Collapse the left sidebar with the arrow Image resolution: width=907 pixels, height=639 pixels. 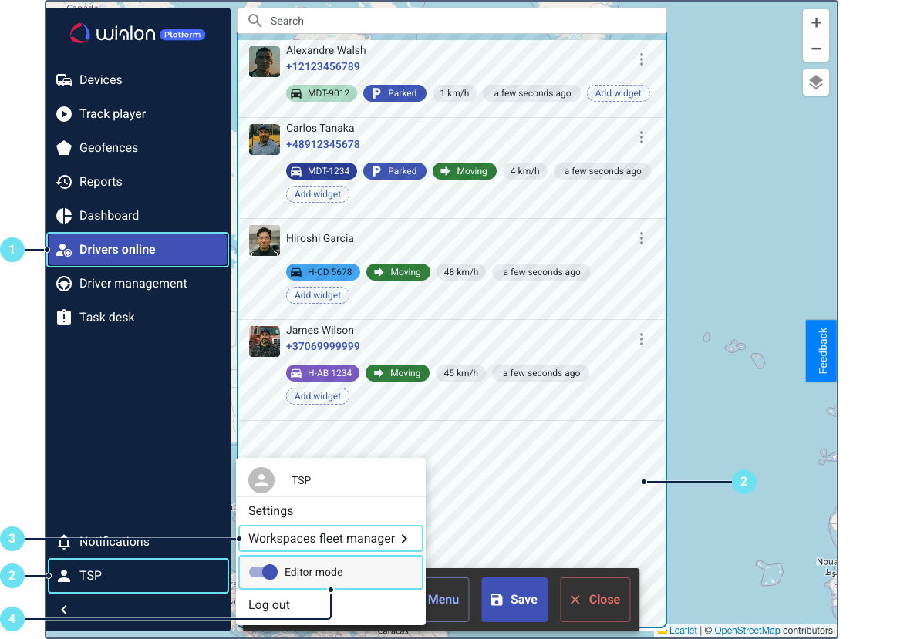64,610
